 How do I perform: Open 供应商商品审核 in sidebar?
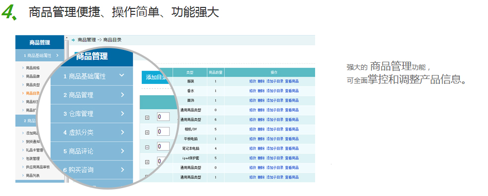tap(38, 167)
